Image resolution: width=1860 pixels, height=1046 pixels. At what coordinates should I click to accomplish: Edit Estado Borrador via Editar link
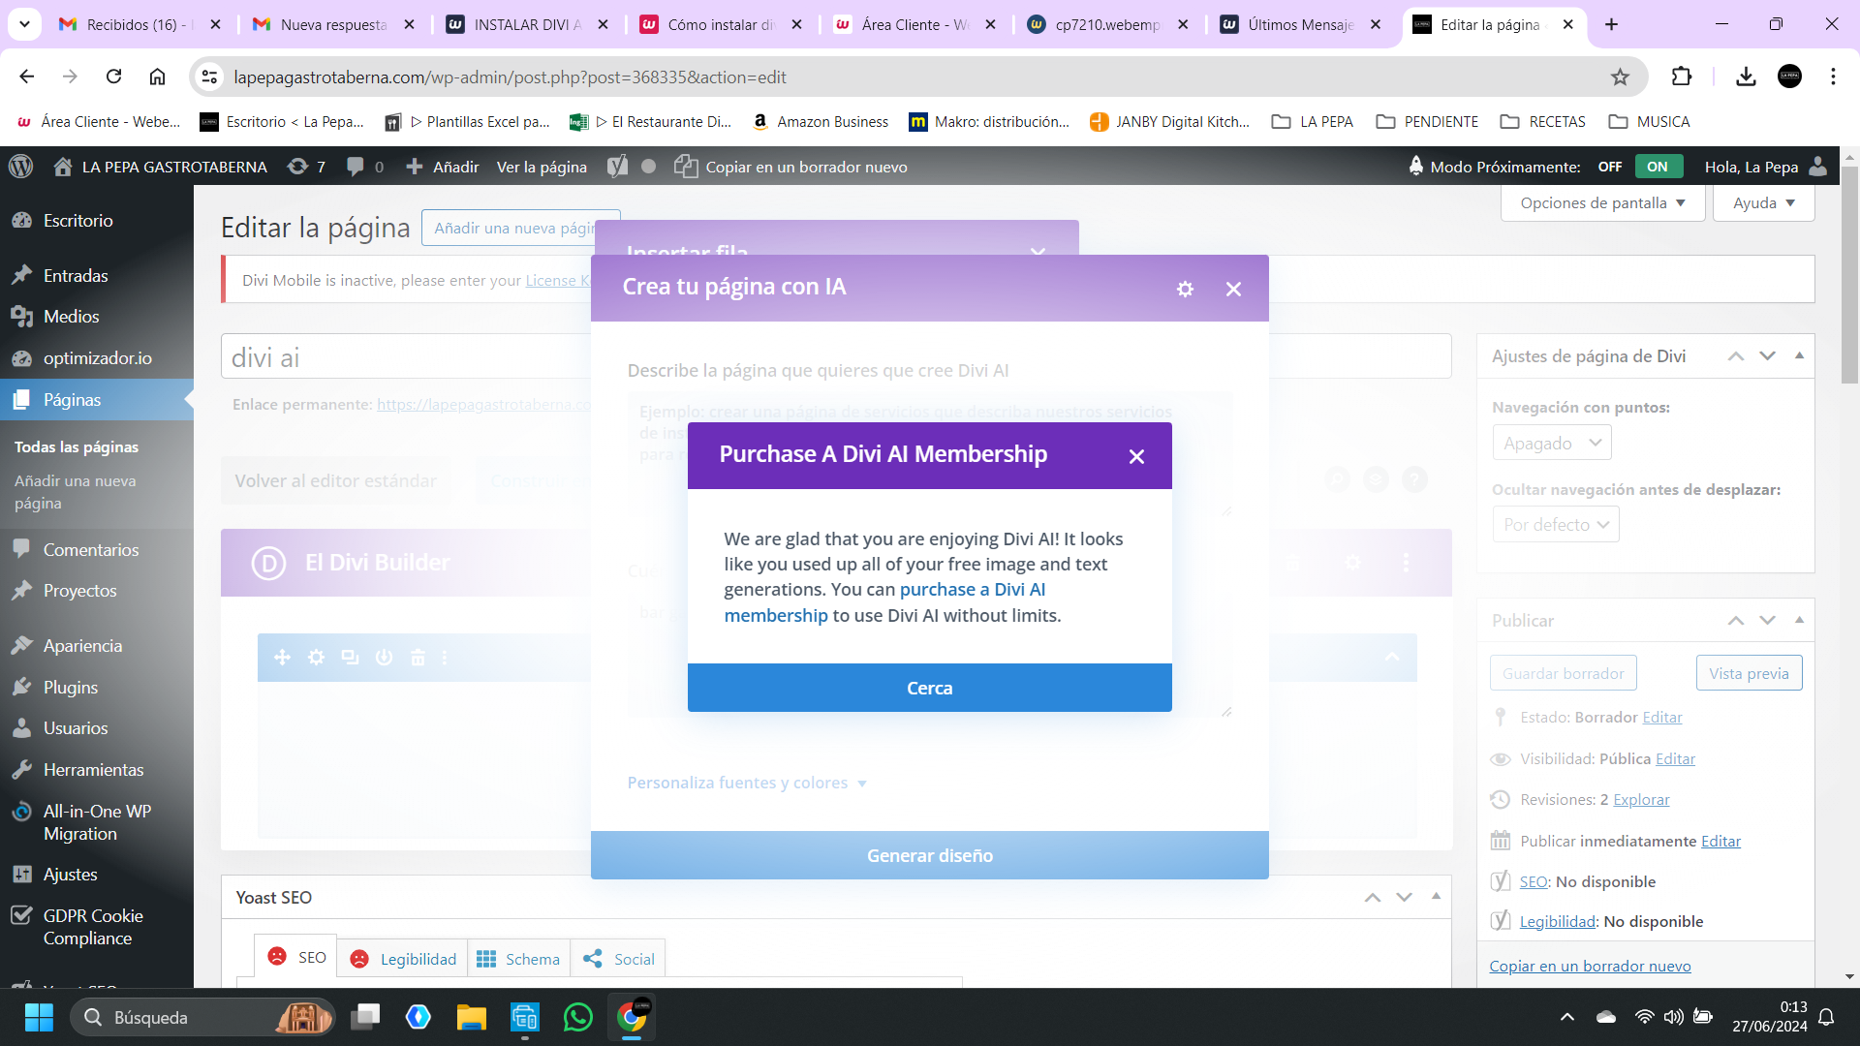(1662, 718)
